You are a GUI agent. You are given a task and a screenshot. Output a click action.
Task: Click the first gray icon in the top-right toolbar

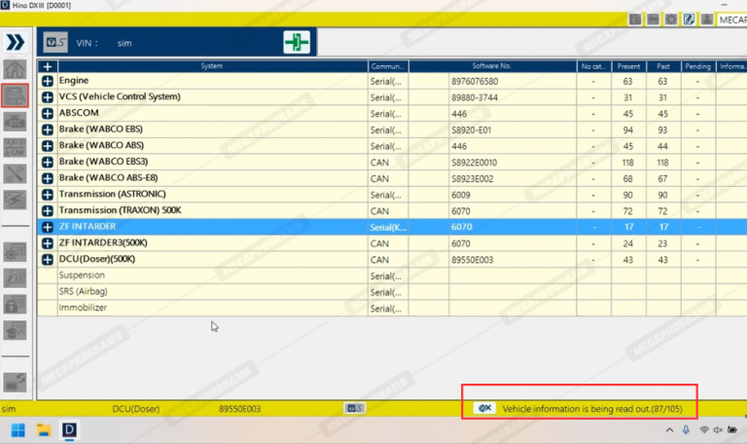pos(635,19)
